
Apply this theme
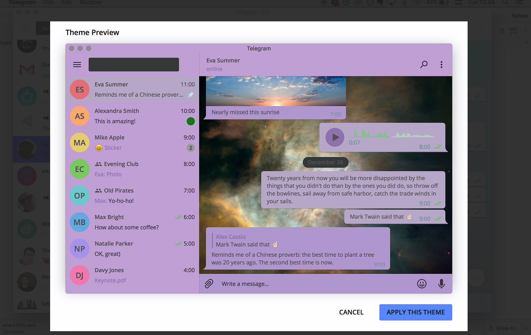416,312
